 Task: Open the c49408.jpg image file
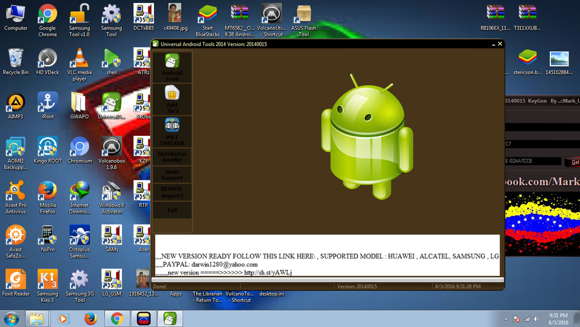pyautogui.click(x=176, y=18)
